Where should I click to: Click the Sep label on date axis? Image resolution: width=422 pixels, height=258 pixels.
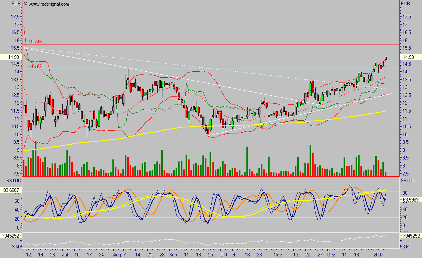click(x=172, y=254)
